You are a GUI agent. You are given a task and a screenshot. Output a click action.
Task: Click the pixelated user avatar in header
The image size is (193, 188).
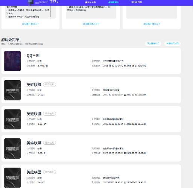[x=30, y=2]
